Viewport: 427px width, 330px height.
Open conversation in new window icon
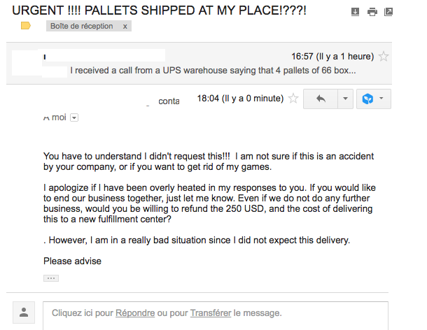click(x=388, y=12)
